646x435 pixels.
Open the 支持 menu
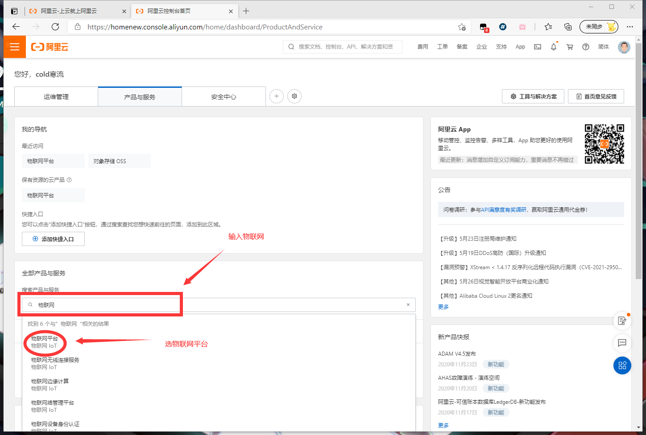501,47
